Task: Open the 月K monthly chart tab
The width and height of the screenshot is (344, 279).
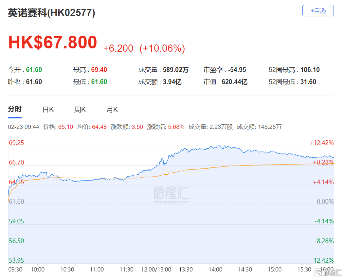Action: (112, 110)
